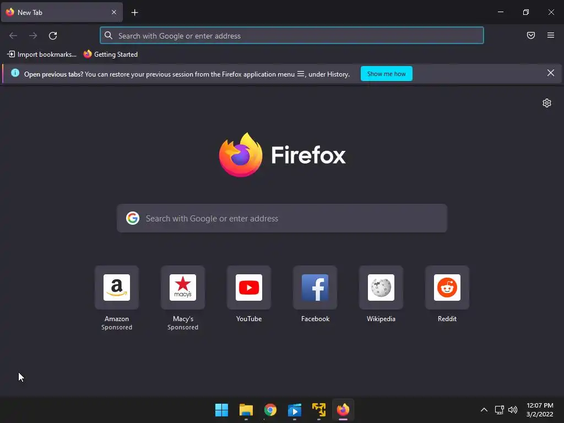Image resolution: width=564 pixels, height=423 pixels.
Task: Click the magnifier icon in address bar
Action: tap(109, 35)
